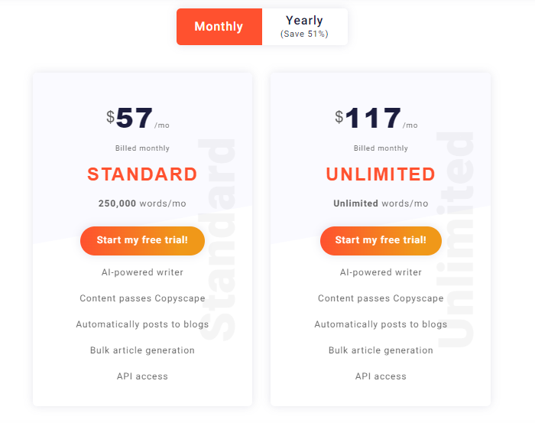Click Bulk article generation in Standard plan

pos(142,350)
